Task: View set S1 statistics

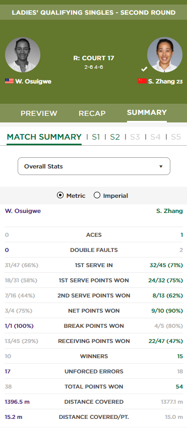Action: (x=96, y=137)
